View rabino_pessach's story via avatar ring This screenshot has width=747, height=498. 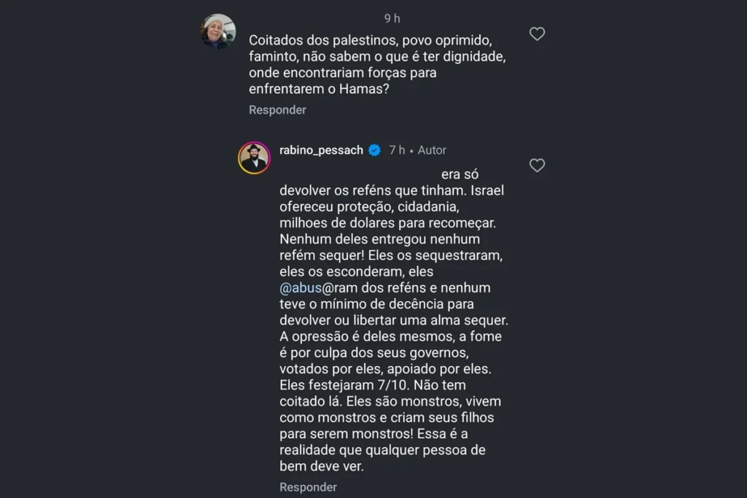coord(254,157)
